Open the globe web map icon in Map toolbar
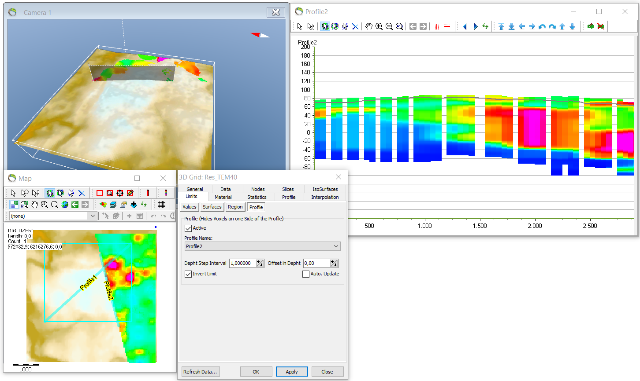The image size is (640, 381). tap(64, 204)
